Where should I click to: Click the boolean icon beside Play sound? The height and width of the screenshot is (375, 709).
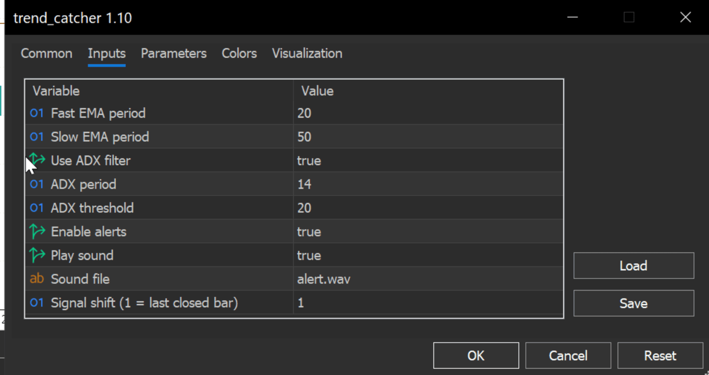coord(38,255)
